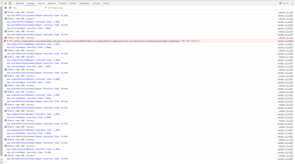Activate the inspect element picker icon

pyautogui.click(x=6, y=3)
